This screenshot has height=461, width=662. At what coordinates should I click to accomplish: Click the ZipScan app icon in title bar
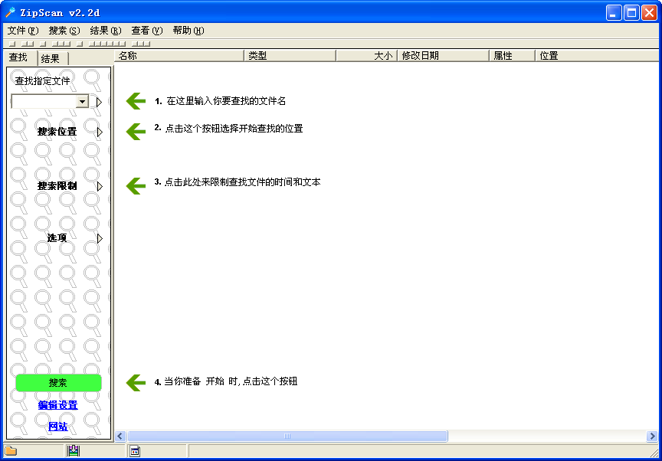pyautogui.click(x=11, y=12)
